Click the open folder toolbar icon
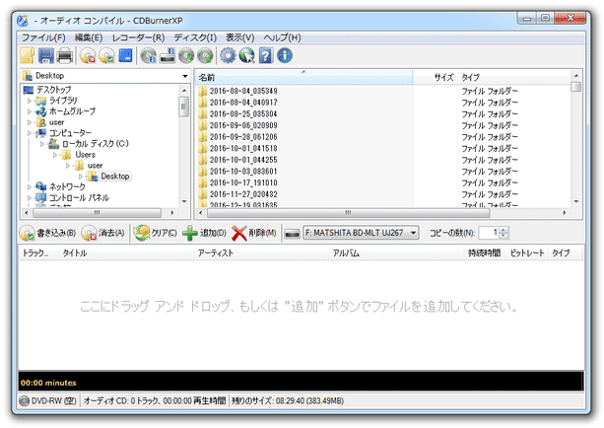604x428 pixels. coord(28,55)
